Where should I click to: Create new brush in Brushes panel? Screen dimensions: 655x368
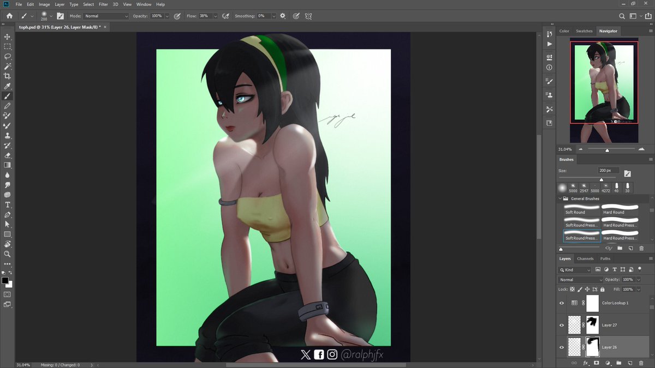pos(630,249)
